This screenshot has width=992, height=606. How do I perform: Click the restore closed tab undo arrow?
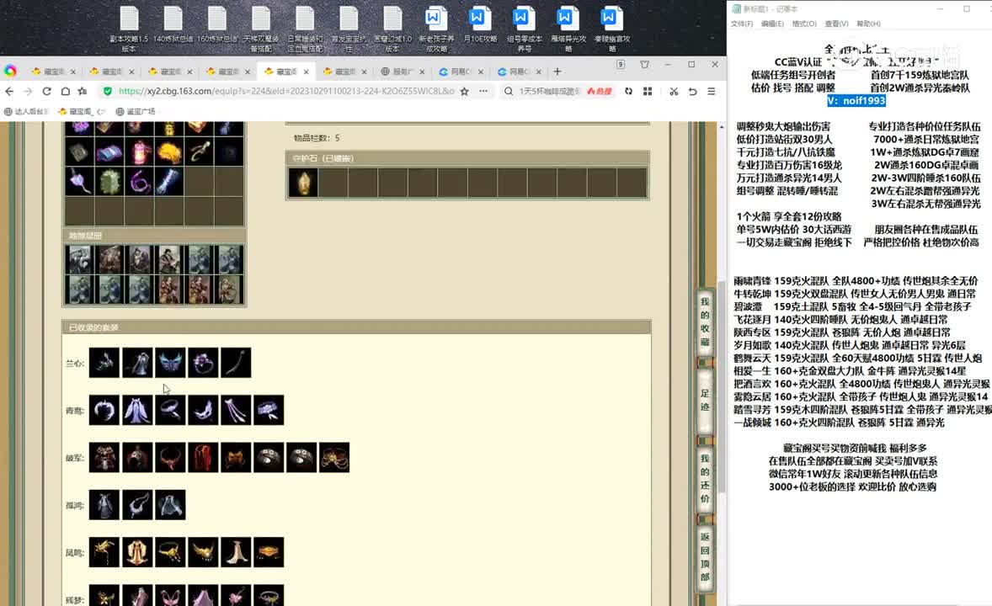(693, 91)
